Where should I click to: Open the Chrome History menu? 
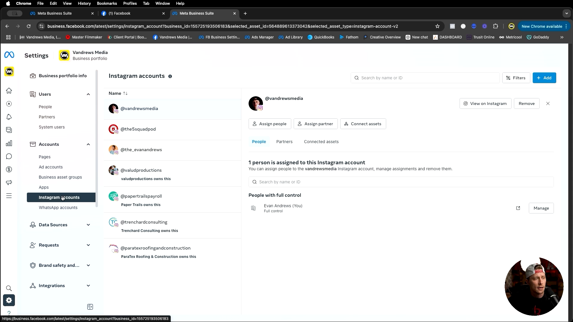pos(84,3)
